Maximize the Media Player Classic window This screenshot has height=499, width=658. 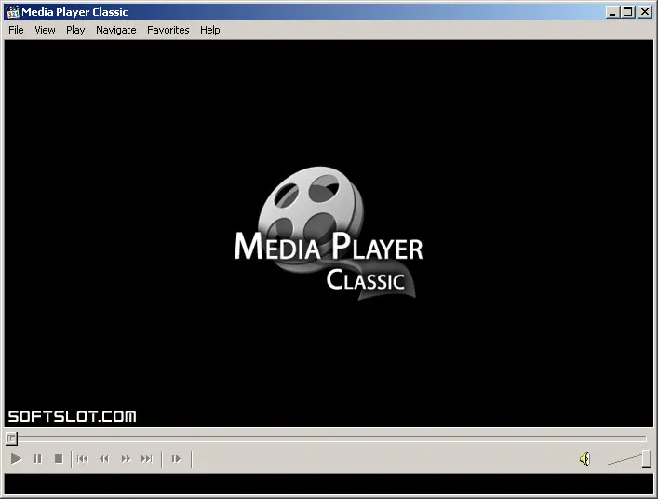(x=628, y=12)
